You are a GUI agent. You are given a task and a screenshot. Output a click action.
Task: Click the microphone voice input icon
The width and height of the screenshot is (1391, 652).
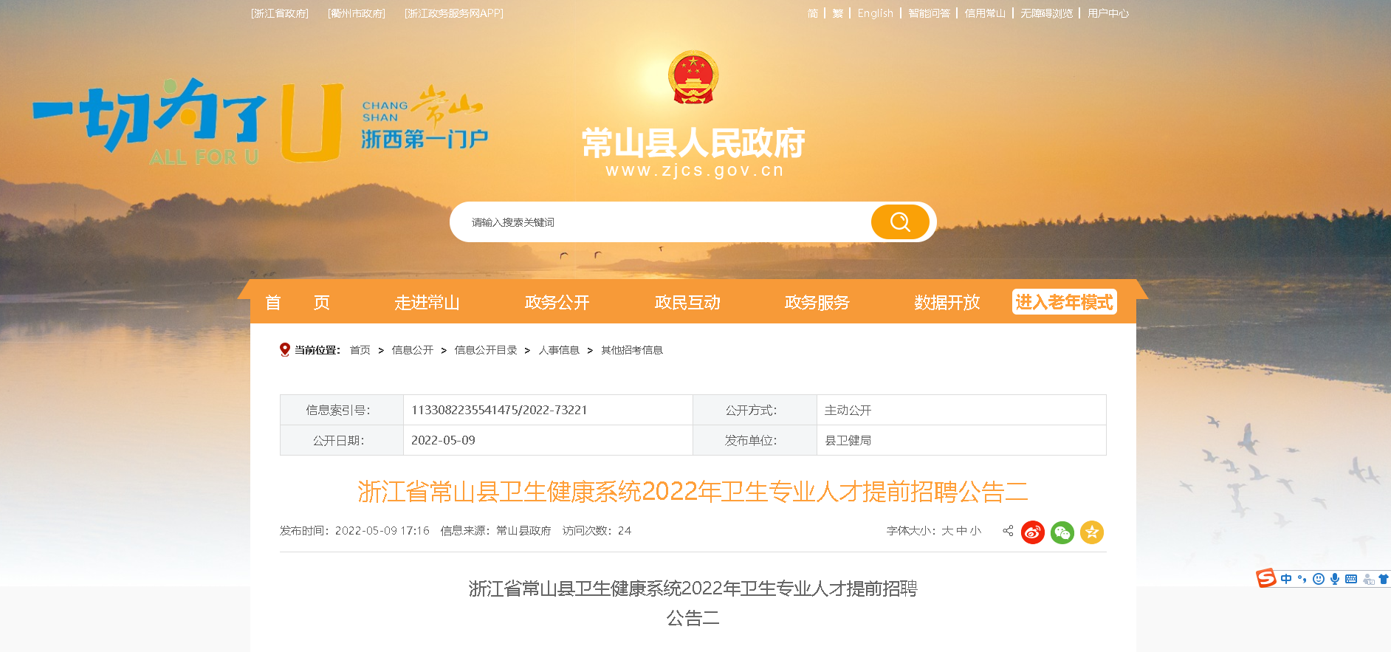pyautogui.click(x=1335, y=579)
